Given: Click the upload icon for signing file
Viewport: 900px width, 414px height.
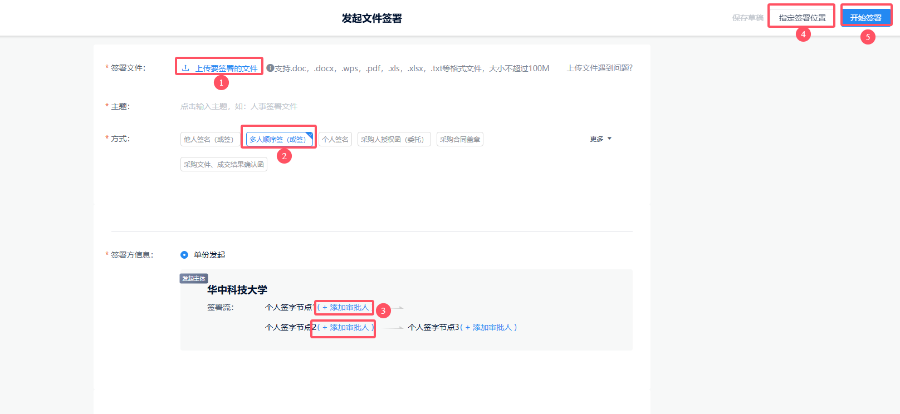Looking at the screenshot, I should pyautogui.click(x=185, y=68).
